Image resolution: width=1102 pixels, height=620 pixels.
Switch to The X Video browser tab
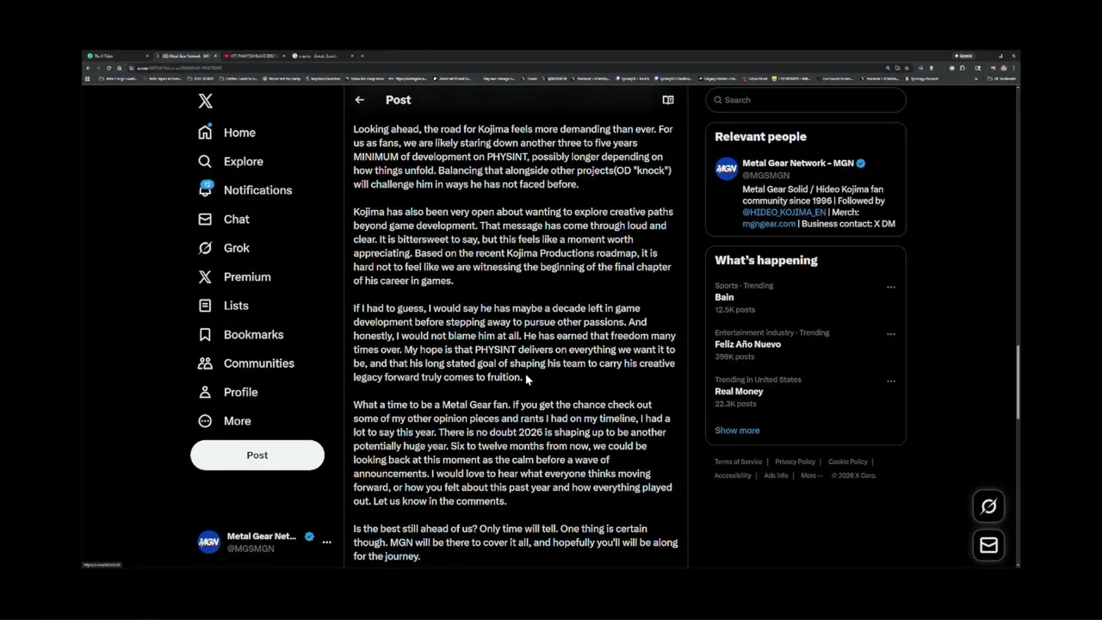pos(118,56)
